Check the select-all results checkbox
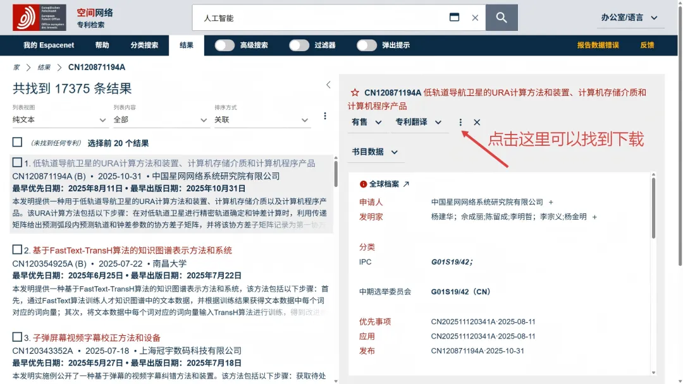The height and width of the screenshot is (384, 683). click(x=18, y=142)
